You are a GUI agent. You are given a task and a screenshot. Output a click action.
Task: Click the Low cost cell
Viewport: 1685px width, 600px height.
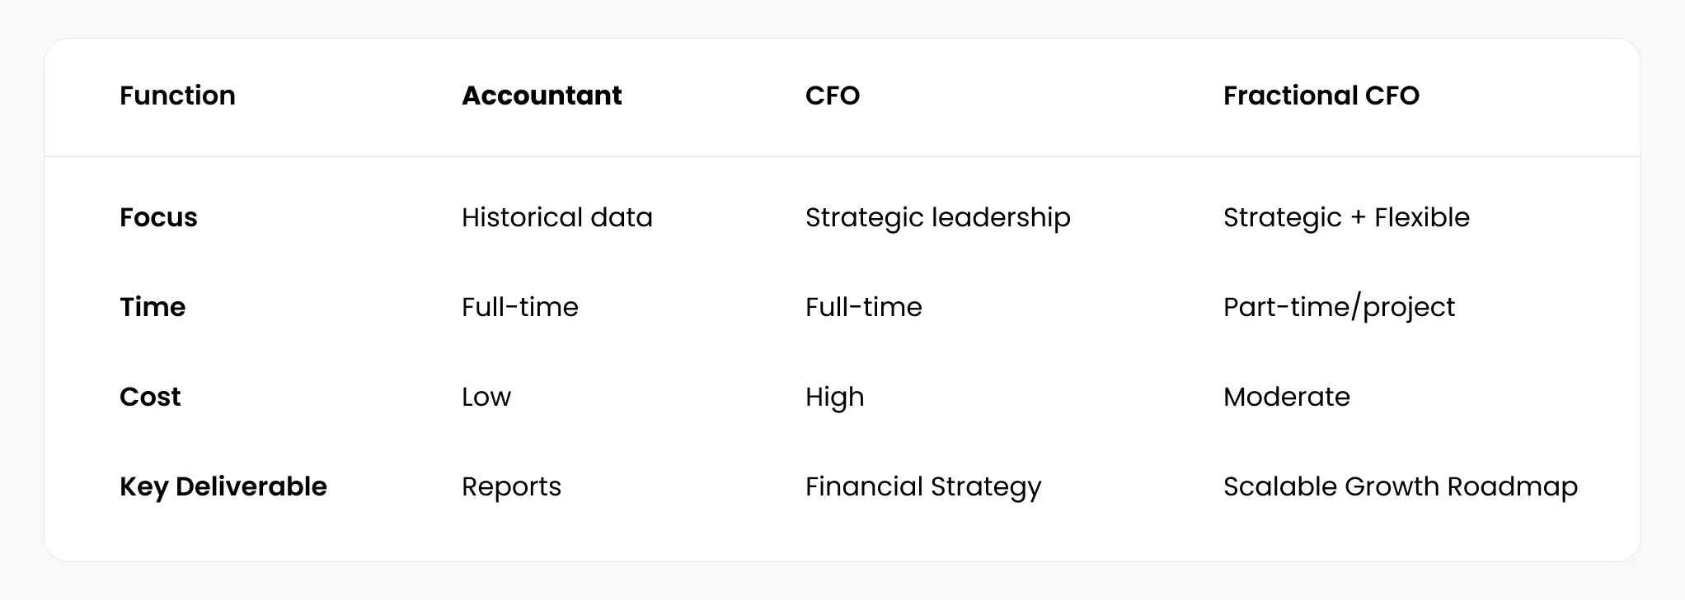coord(486,397)
